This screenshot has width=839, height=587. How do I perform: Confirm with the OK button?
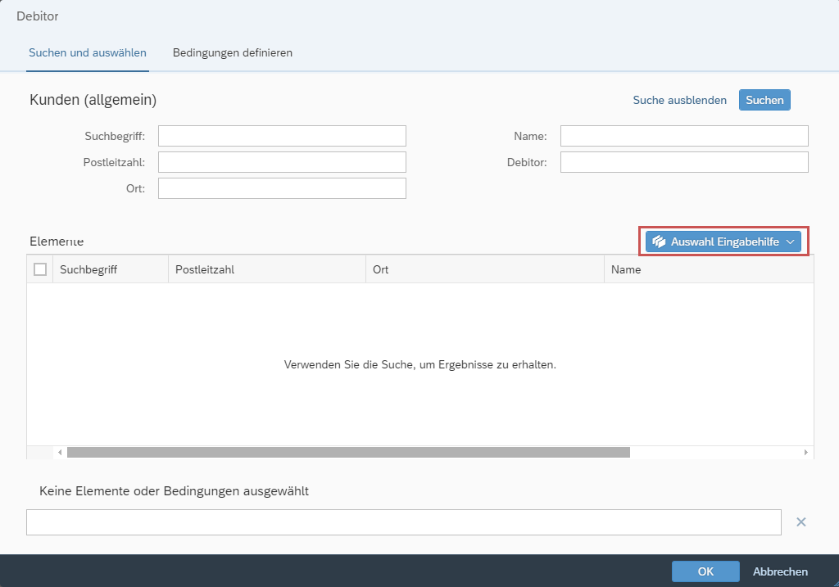[705, 571]
